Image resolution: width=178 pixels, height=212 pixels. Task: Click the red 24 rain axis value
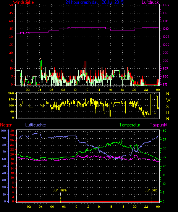click(x=12, y=145)
